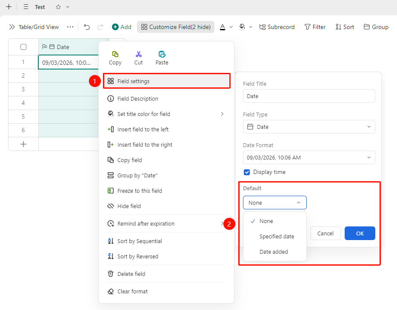Image resolution: width=397 pixels, height=310 pixels.
Task: Open the Field Type dropdown
Action: pyautogui.click(x=309, y=127)
